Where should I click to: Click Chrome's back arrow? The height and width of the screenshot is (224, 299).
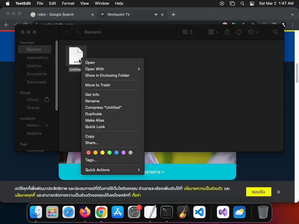[x=6, y=25]
